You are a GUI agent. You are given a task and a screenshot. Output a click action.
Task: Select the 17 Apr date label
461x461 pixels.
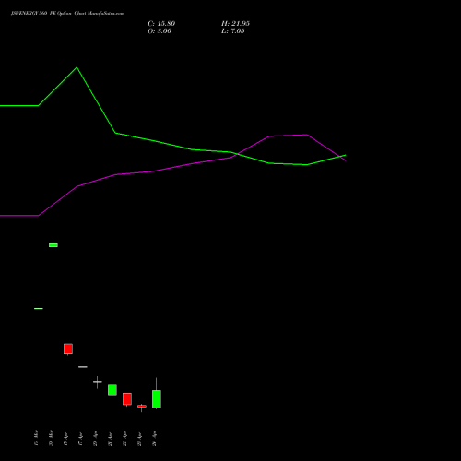pos(80,439)
